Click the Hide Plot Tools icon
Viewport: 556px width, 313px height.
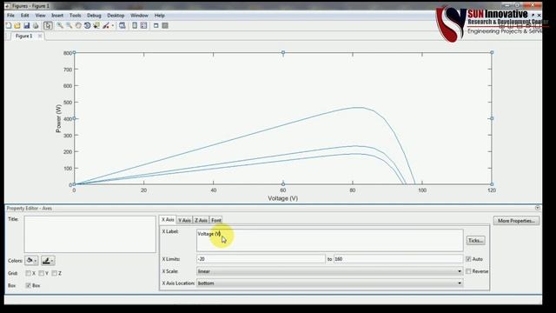pos(156,25)
